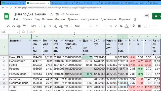Viewport: 161px width, 91px height.
Task: Open the Дополнения menu
Action: point(108,19)
